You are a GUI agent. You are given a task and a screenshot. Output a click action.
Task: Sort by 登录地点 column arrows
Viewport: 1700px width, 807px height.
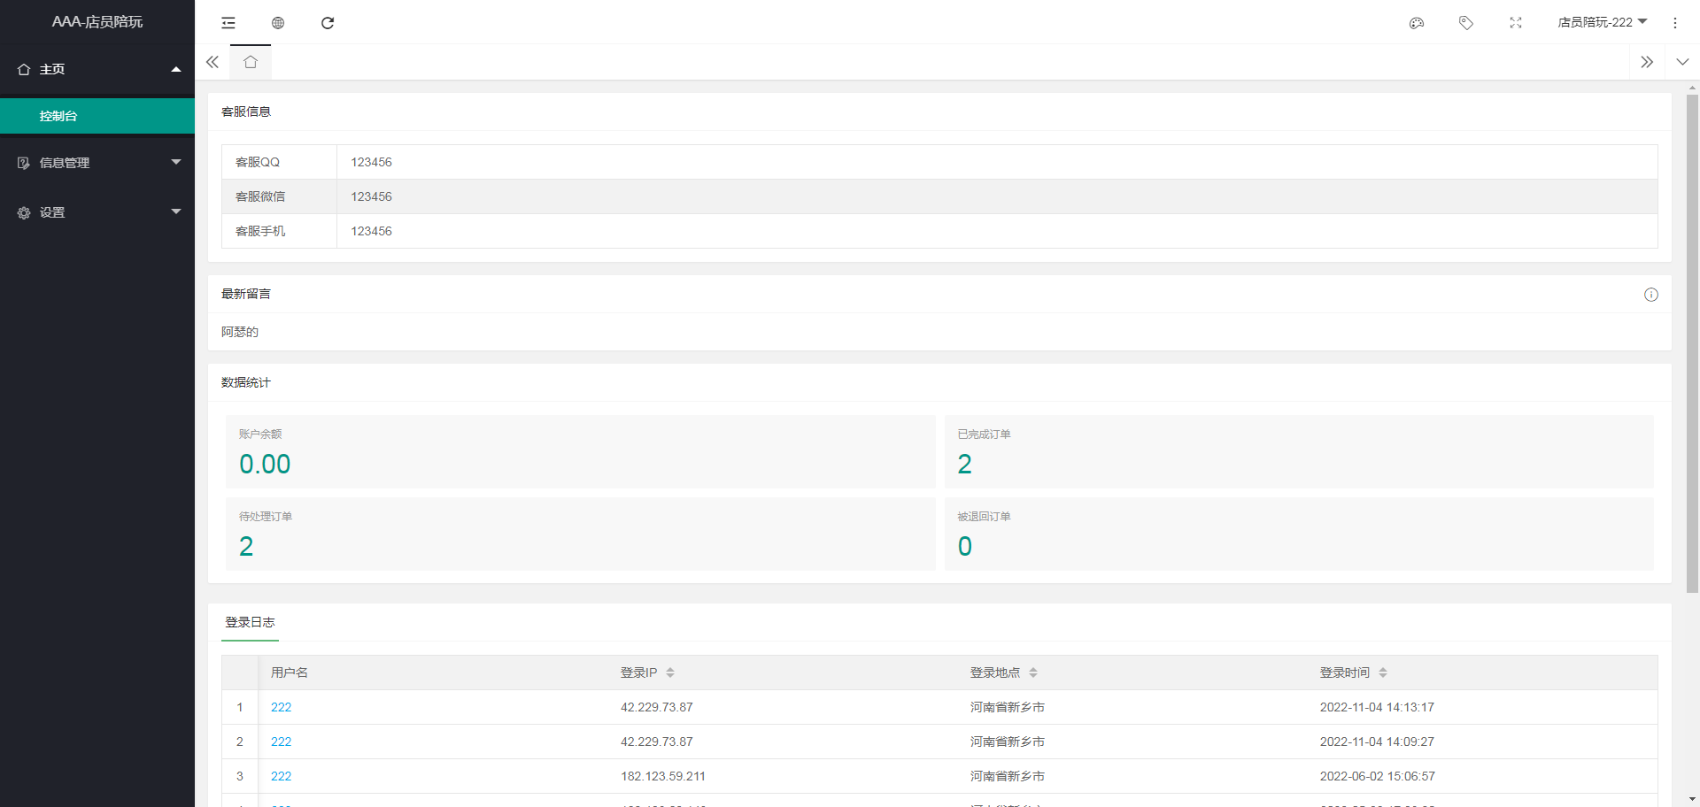click(1033, 672)
